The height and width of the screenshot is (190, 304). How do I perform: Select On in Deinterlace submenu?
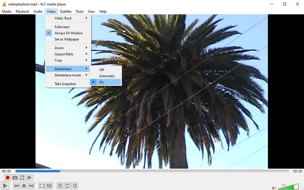click(x=106, y=82)
